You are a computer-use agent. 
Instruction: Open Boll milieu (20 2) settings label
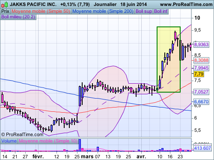[18, 17]
